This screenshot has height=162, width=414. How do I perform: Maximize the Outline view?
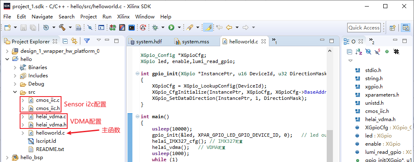405,40
